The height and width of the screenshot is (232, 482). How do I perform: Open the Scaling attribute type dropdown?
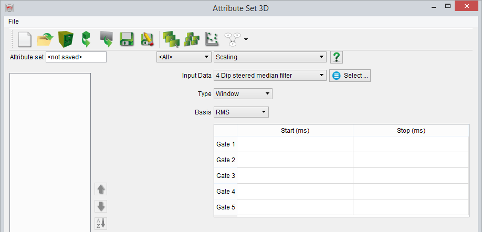coord(270,57)
